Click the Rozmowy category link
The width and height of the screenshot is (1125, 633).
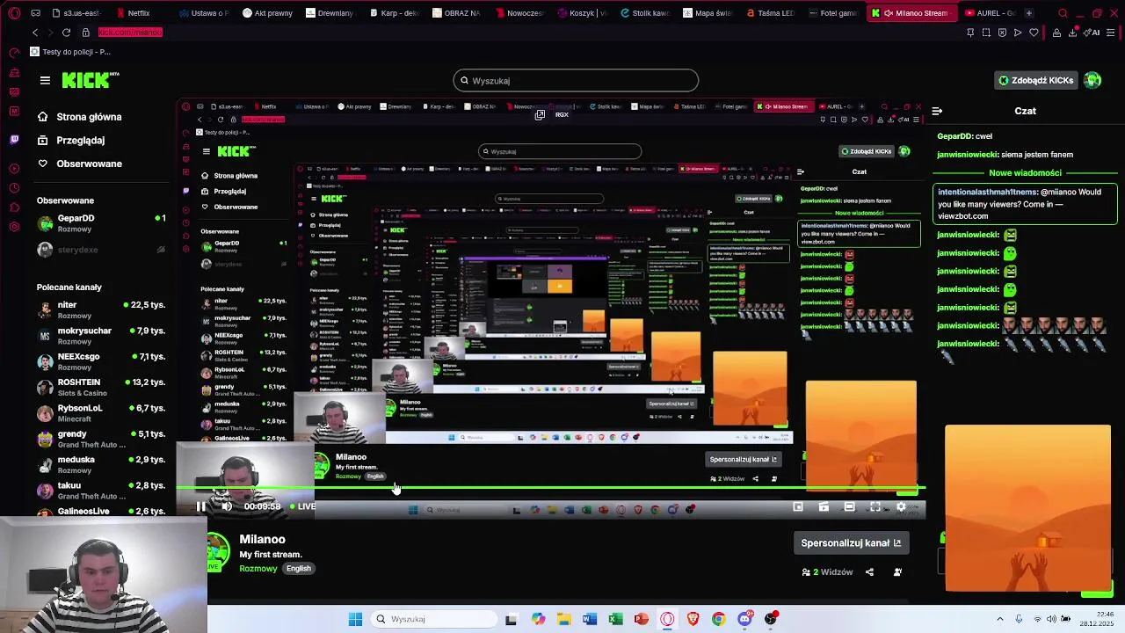(258, 569)
